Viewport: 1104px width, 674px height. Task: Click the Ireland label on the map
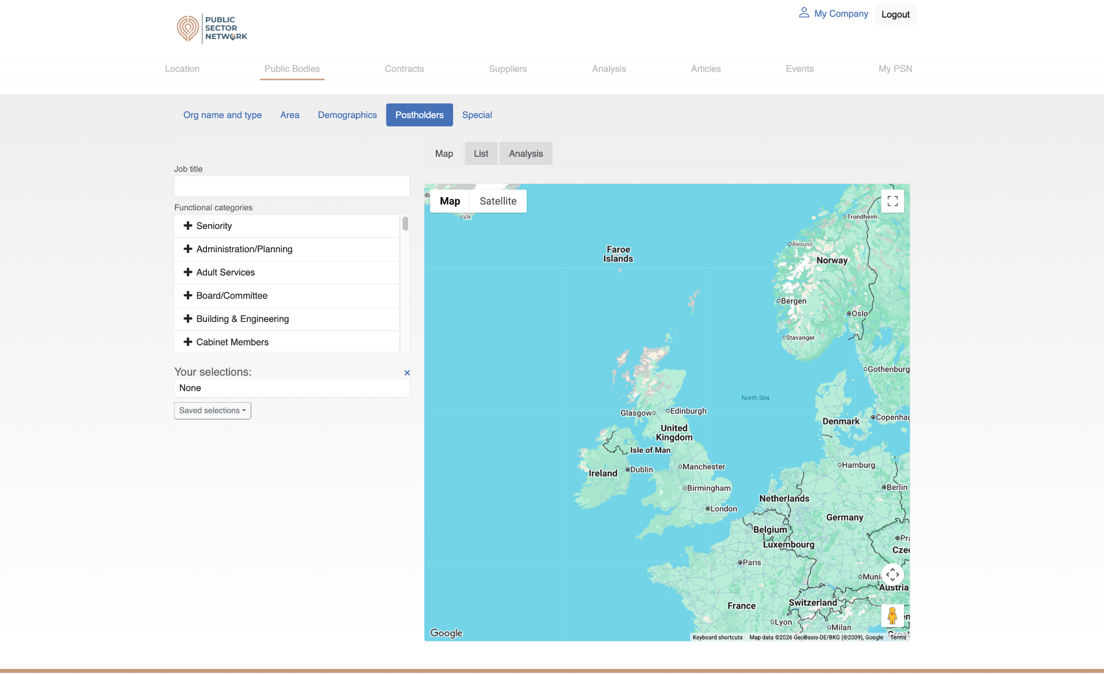click(x=603, y=473)
